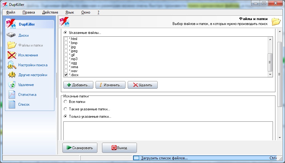Open Статистика section label

tap(27, 95)
